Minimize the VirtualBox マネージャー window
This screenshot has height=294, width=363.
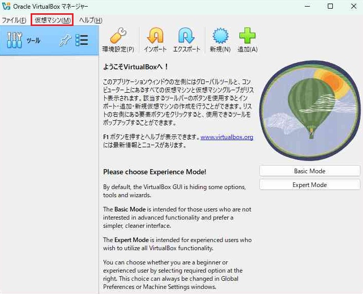[307, 6]
